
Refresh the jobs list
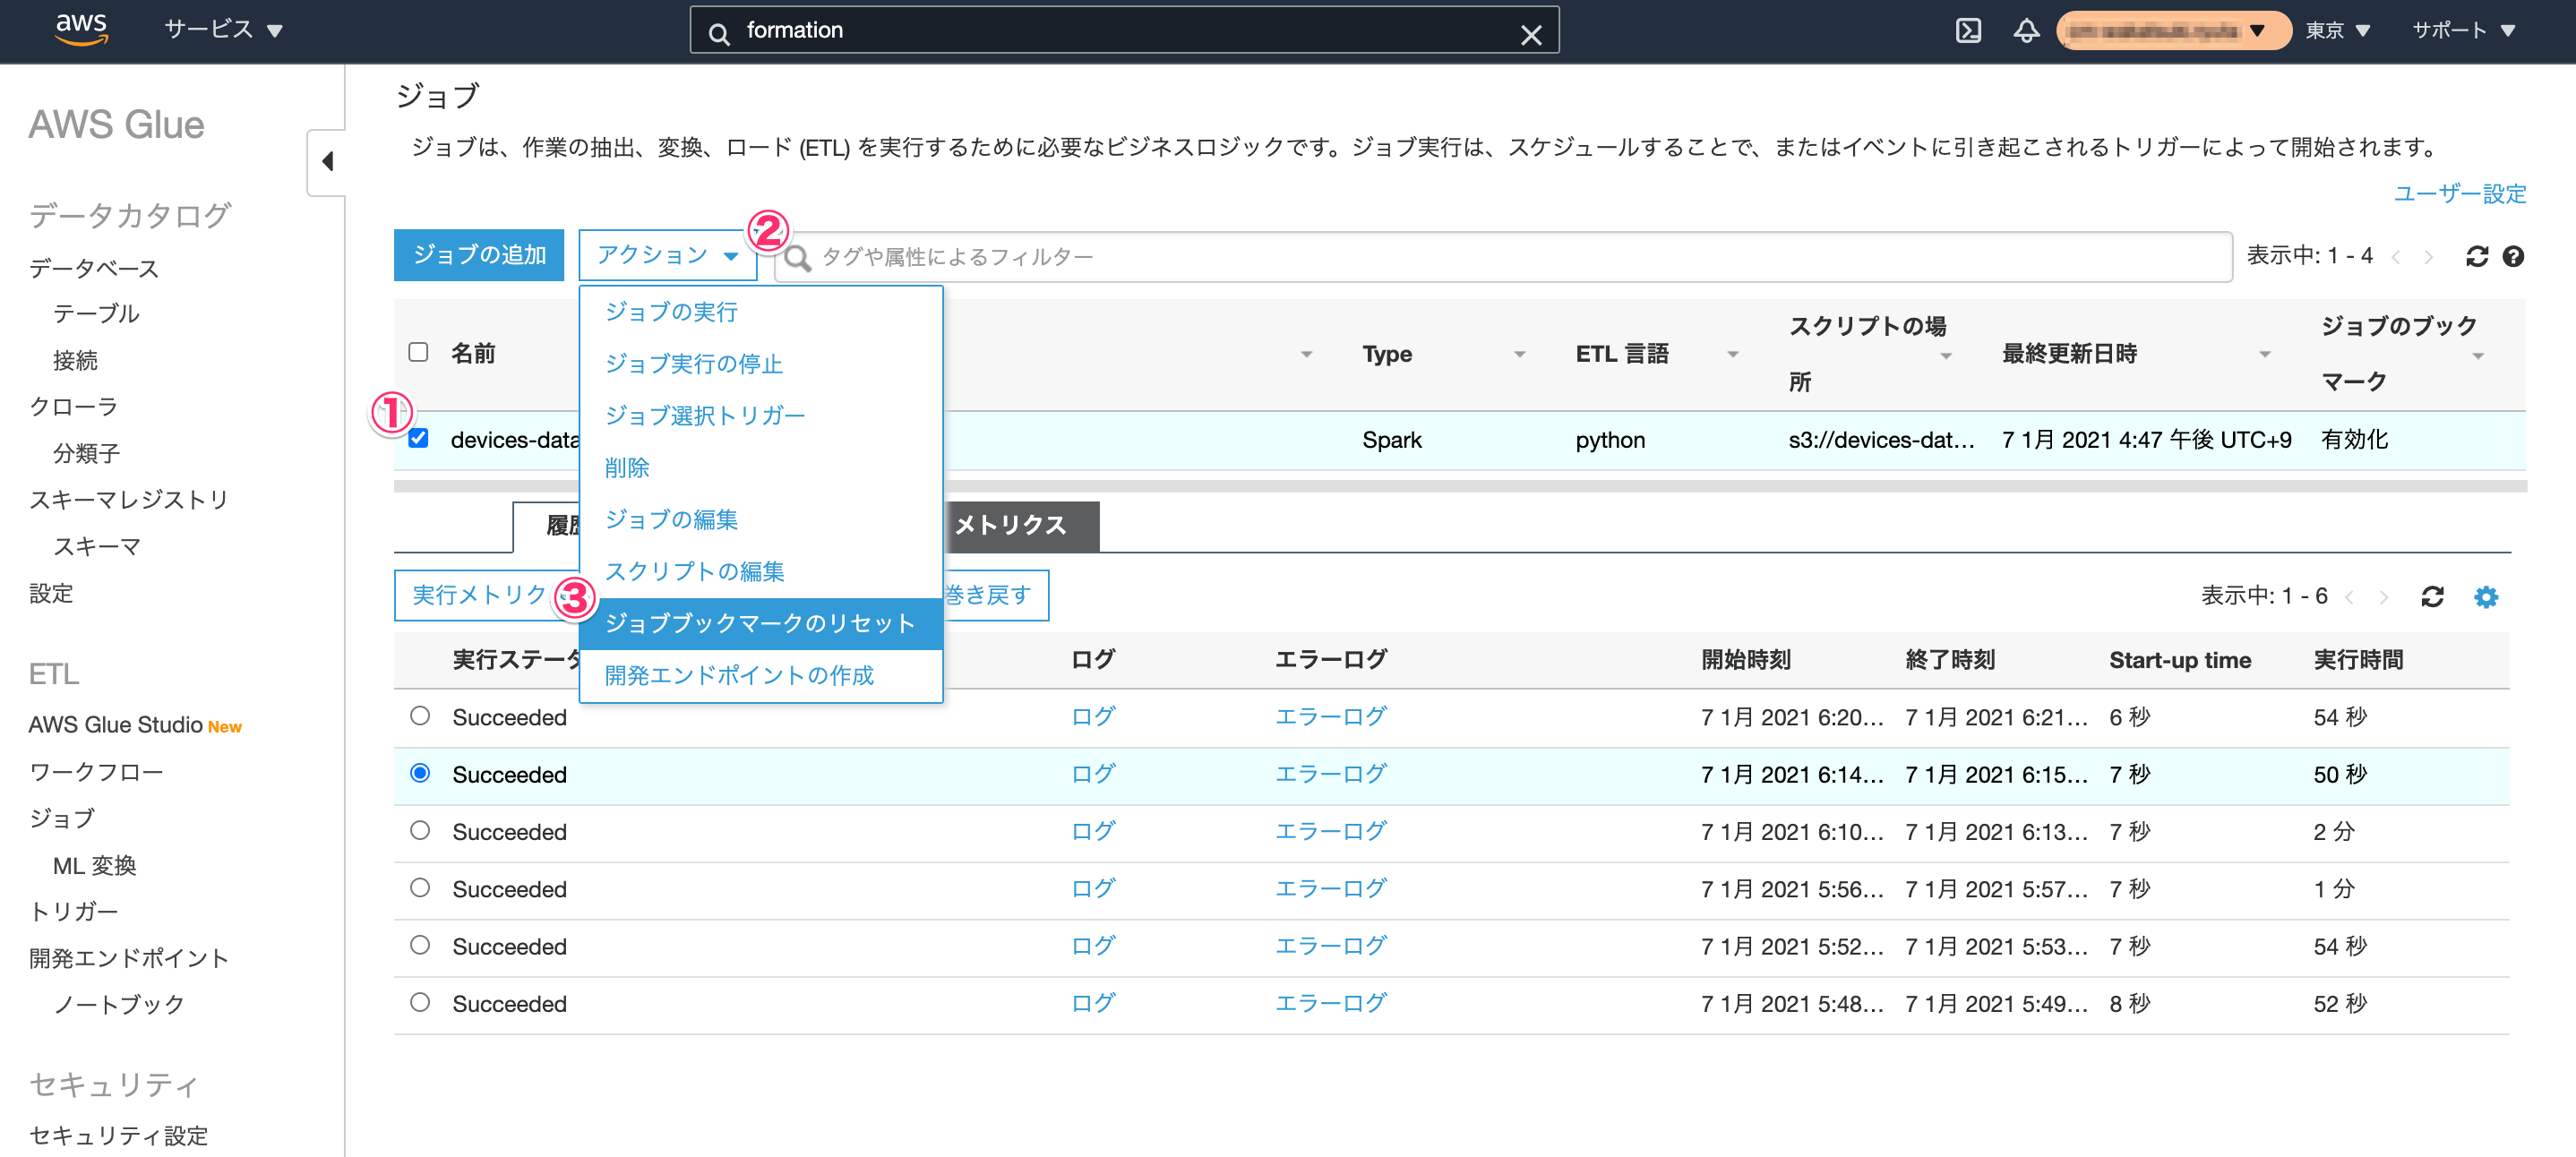[x=2476, y=257]
